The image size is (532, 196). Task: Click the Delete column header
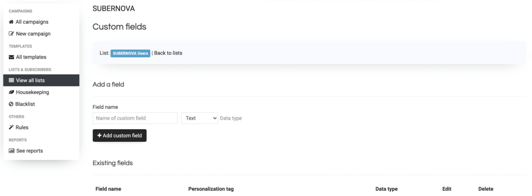486,189
